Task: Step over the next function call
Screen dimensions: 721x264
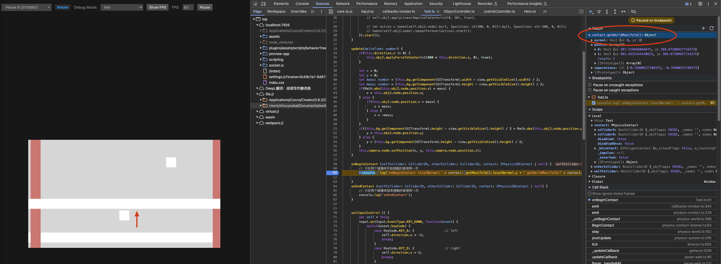Action: (599, 12)
